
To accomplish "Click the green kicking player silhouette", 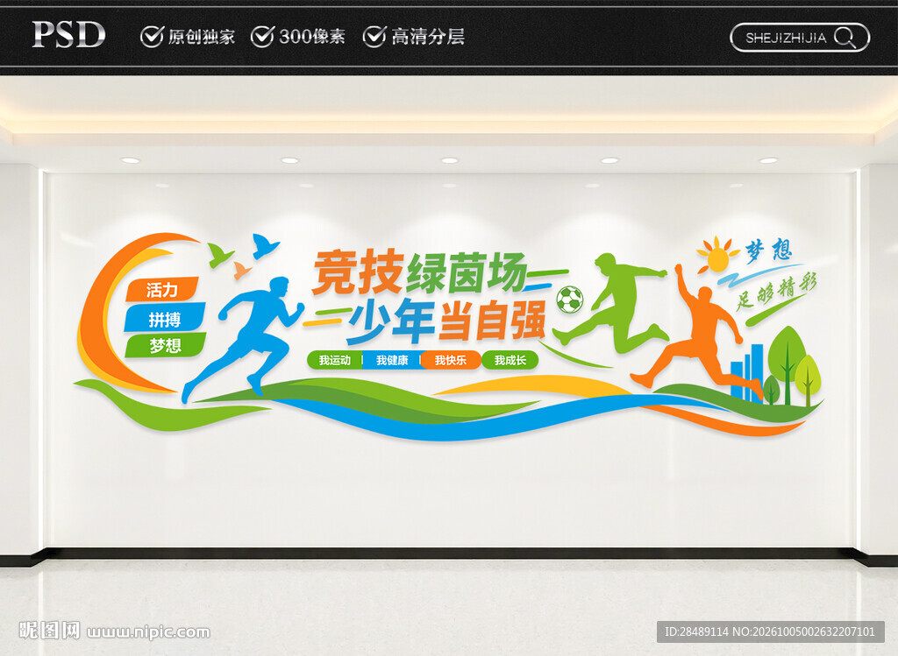I will (x=610, y=304).
